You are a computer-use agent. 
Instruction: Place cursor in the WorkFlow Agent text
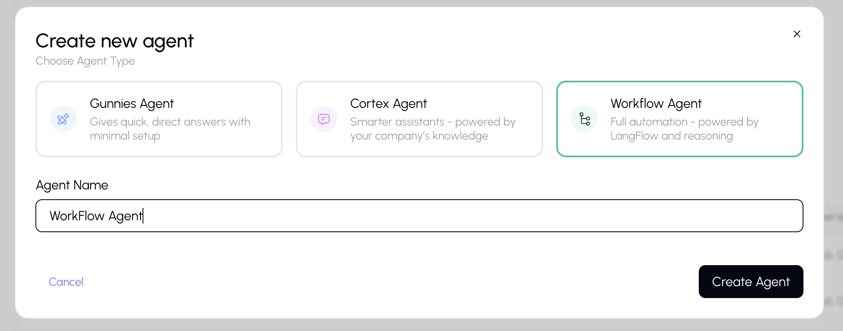96,215
